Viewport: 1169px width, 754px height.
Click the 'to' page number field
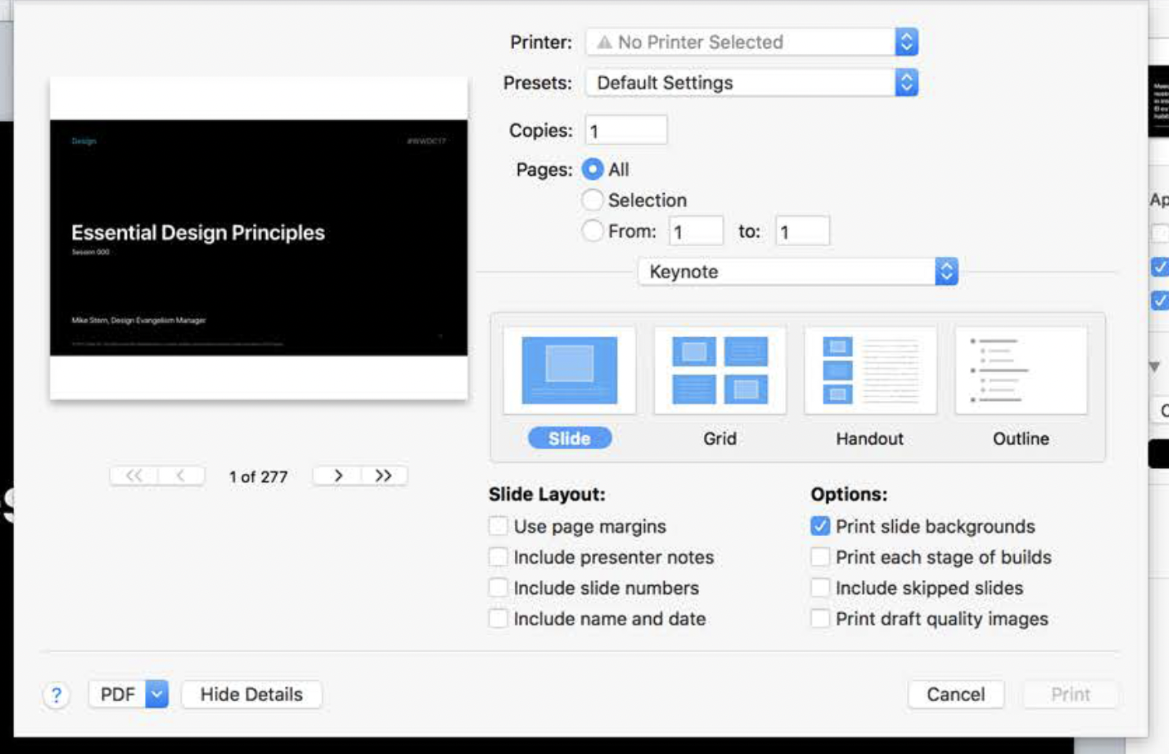tap(803, 231)
